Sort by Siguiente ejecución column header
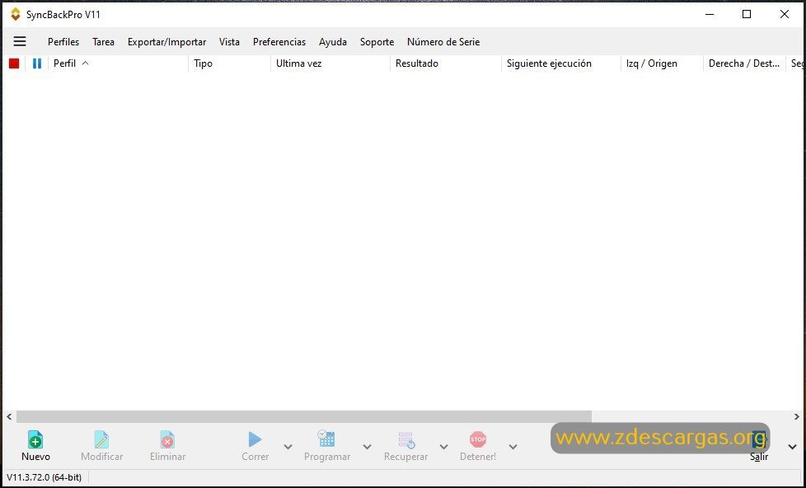This screenshot has height=488, width=806. click(560, 63)
